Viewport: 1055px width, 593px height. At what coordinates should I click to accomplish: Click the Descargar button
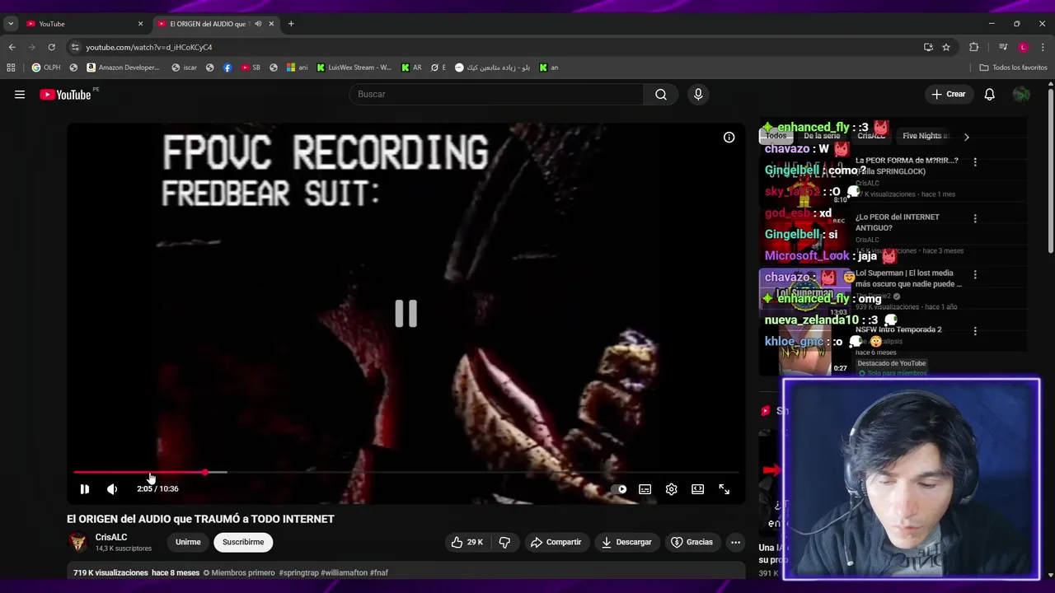click(627, 542)
